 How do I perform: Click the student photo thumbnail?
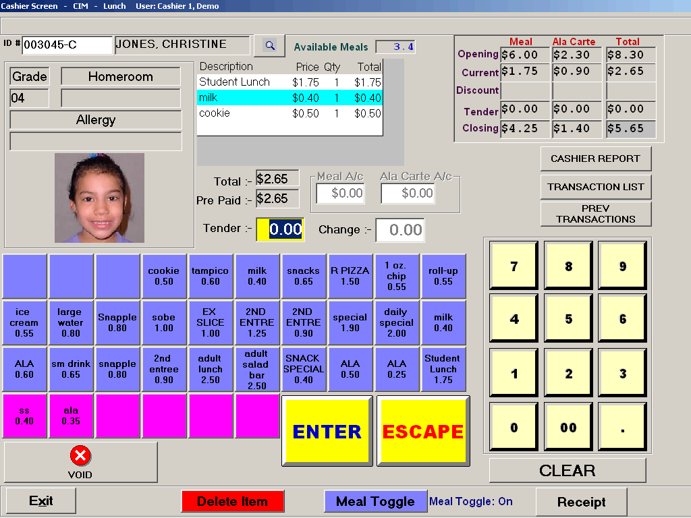99,198
